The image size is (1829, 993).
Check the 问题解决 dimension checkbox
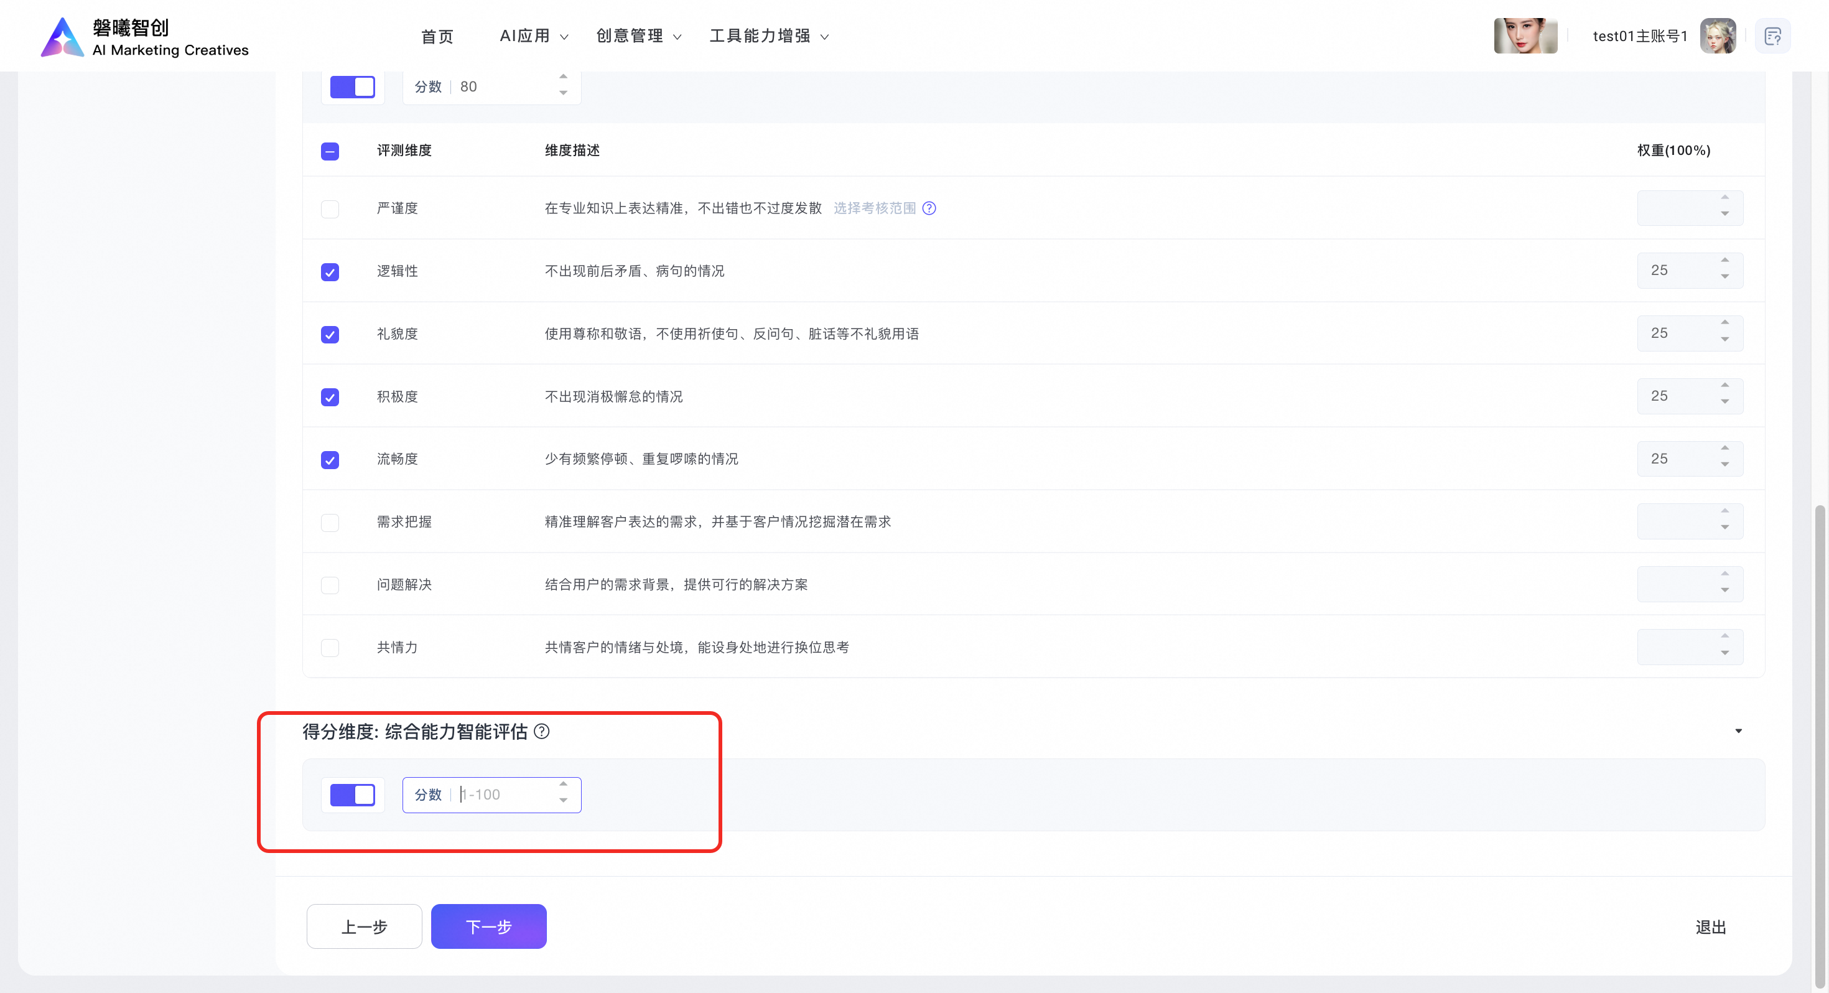330,585
